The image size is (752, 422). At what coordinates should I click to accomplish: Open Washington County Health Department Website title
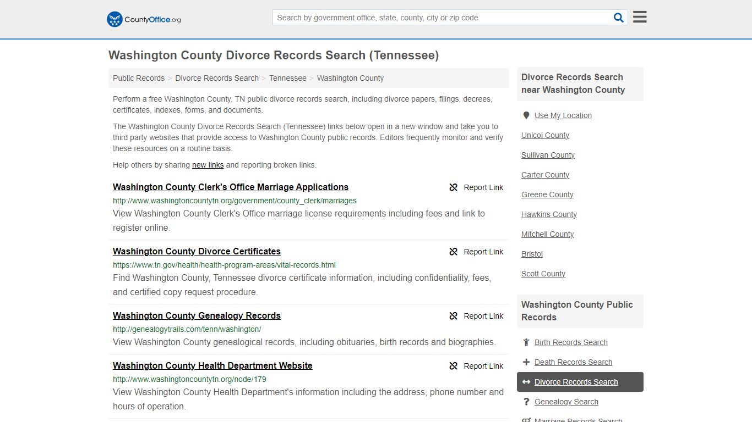212,365
